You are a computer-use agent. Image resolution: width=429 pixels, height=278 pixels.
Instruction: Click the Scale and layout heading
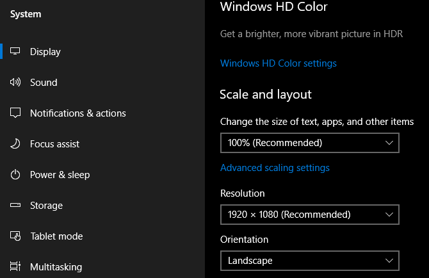coord(266,95)
